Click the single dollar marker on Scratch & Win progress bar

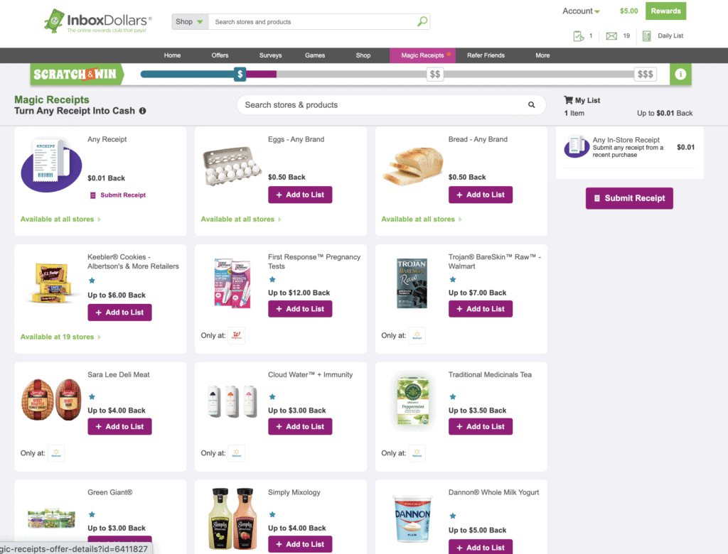240,74
